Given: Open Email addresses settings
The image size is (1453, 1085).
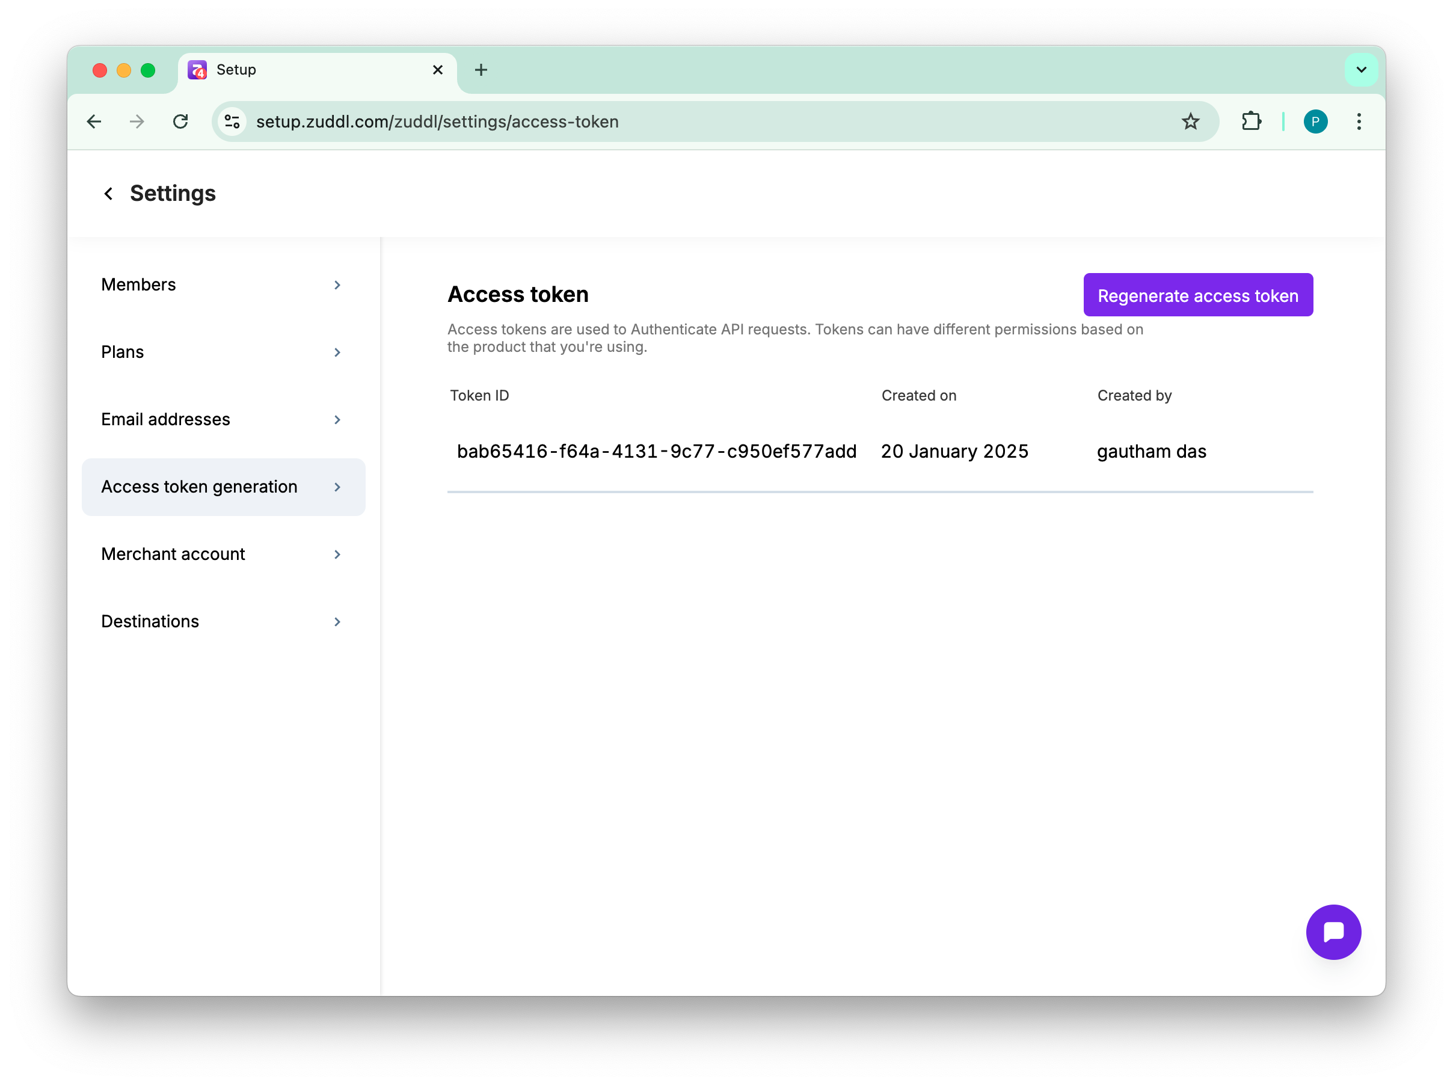Looking at the screenshot, I should [x=165, y=420].
